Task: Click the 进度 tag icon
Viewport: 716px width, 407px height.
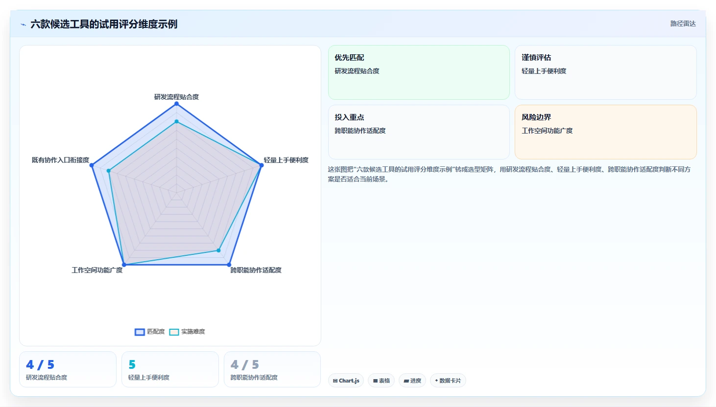Action: tap(406, 381)
